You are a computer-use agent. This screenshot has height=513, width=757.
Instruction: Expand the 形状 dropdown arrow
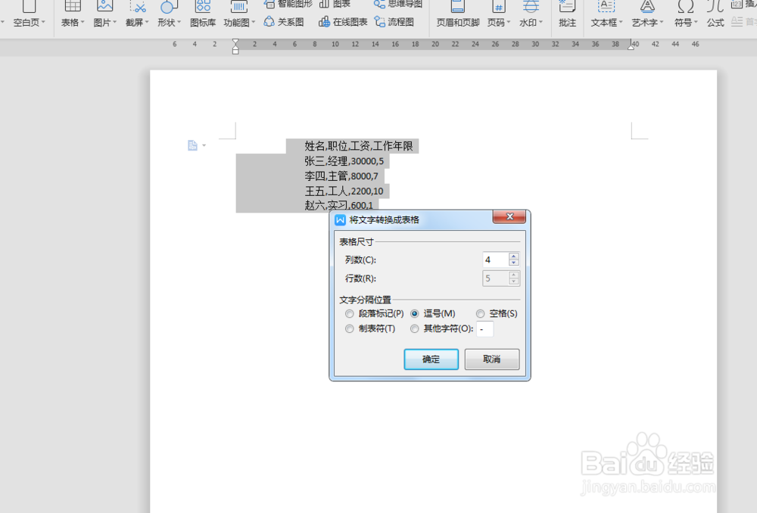tap(179, 22)
